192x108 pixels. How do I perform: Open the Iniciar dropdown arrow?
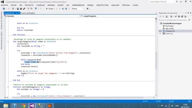(54, 9)
